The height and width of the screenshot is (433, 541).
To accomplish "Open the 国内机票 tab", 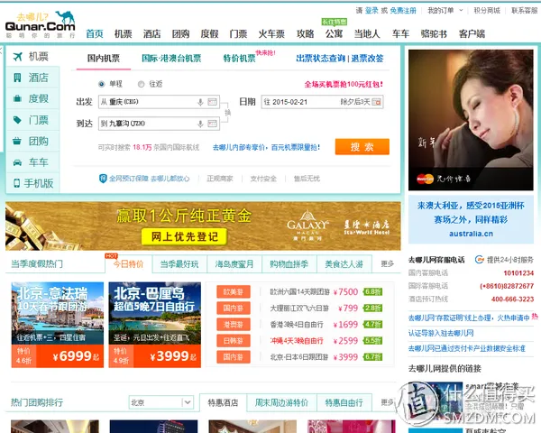I will [x=104, y=59].
